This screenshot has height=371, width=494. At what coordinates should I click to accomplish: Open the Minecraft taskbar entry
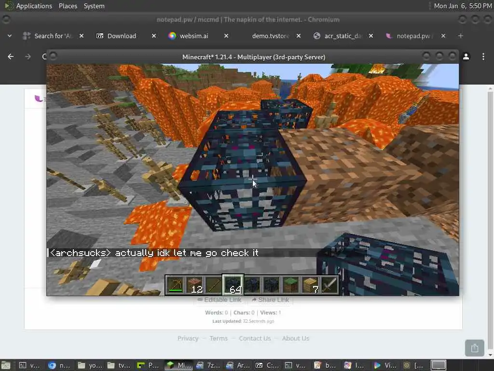[x=179, y=365]
